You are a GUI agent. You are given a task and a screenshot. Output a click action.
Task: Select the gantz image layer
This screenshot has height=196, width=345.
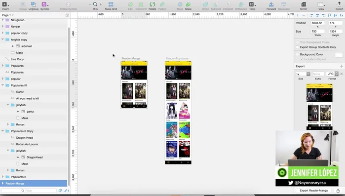click(x=34, y=112)
